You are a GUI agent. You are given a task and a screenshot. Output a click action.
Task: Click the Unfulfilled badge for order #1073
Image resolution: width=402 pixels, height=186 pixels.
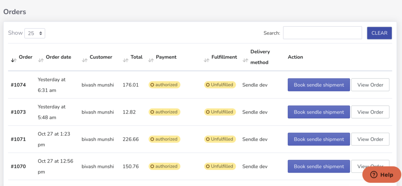pos(220,112)
